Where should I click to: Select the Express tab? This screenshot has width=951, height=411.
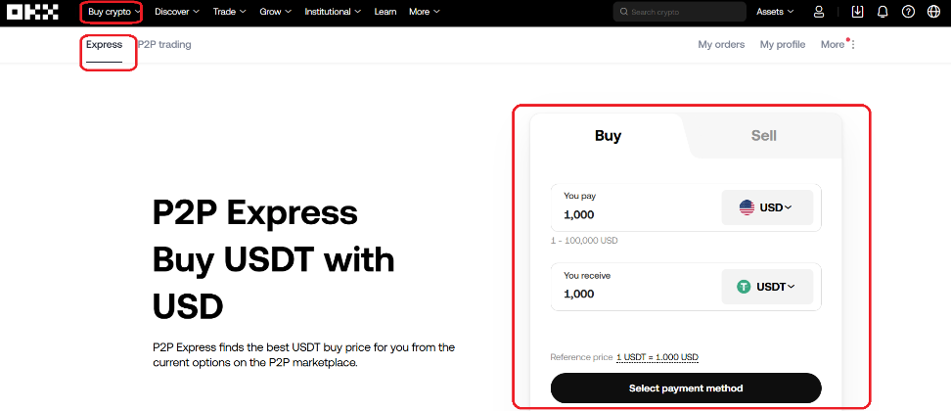(x=104, y=45)
